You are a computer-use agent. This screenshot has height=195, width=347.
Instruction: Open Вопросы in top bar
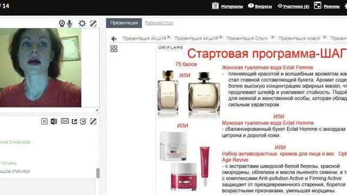(264, 6)
